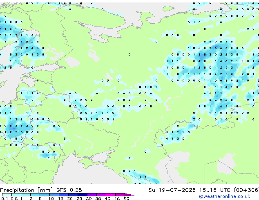Click the '(00+306)' forecast offset text
The image size is (259, 200).
246,190
